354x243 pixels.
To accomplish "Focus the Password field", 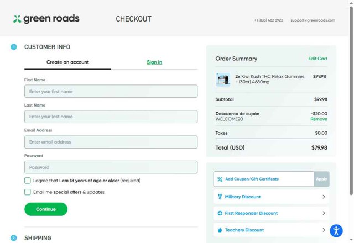I will click(x=111, y=167).
